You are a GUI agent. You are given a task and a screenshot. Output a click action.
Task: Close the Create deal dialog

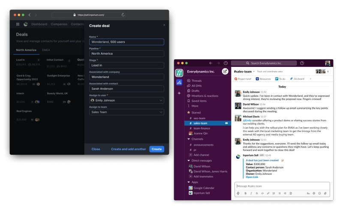164,25
